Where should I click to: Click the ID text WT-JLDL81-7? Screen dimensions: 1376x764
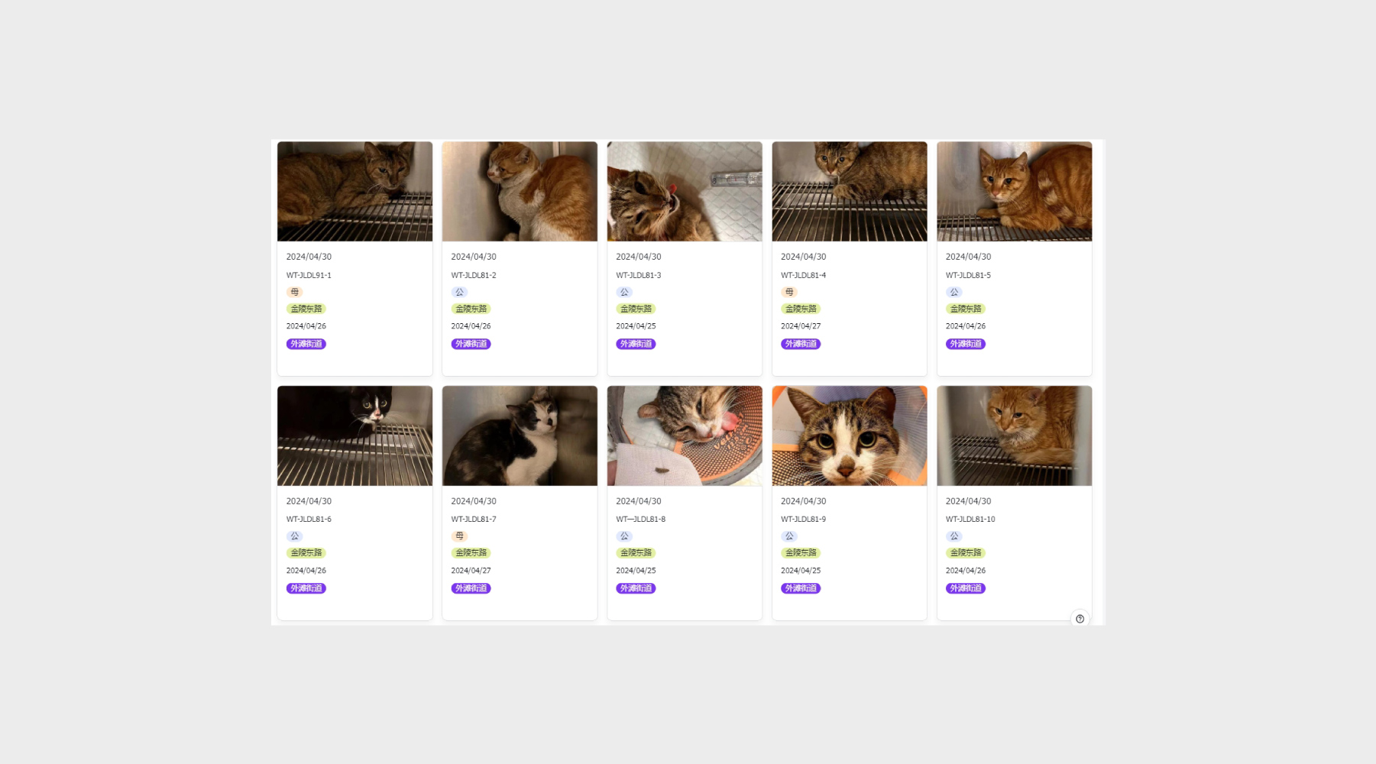point(474,520)
